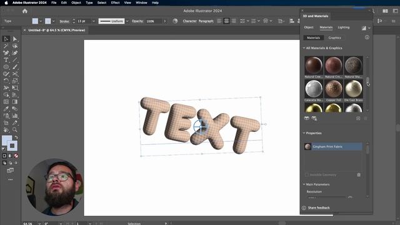Select the Scale tool

pos(15,81)
